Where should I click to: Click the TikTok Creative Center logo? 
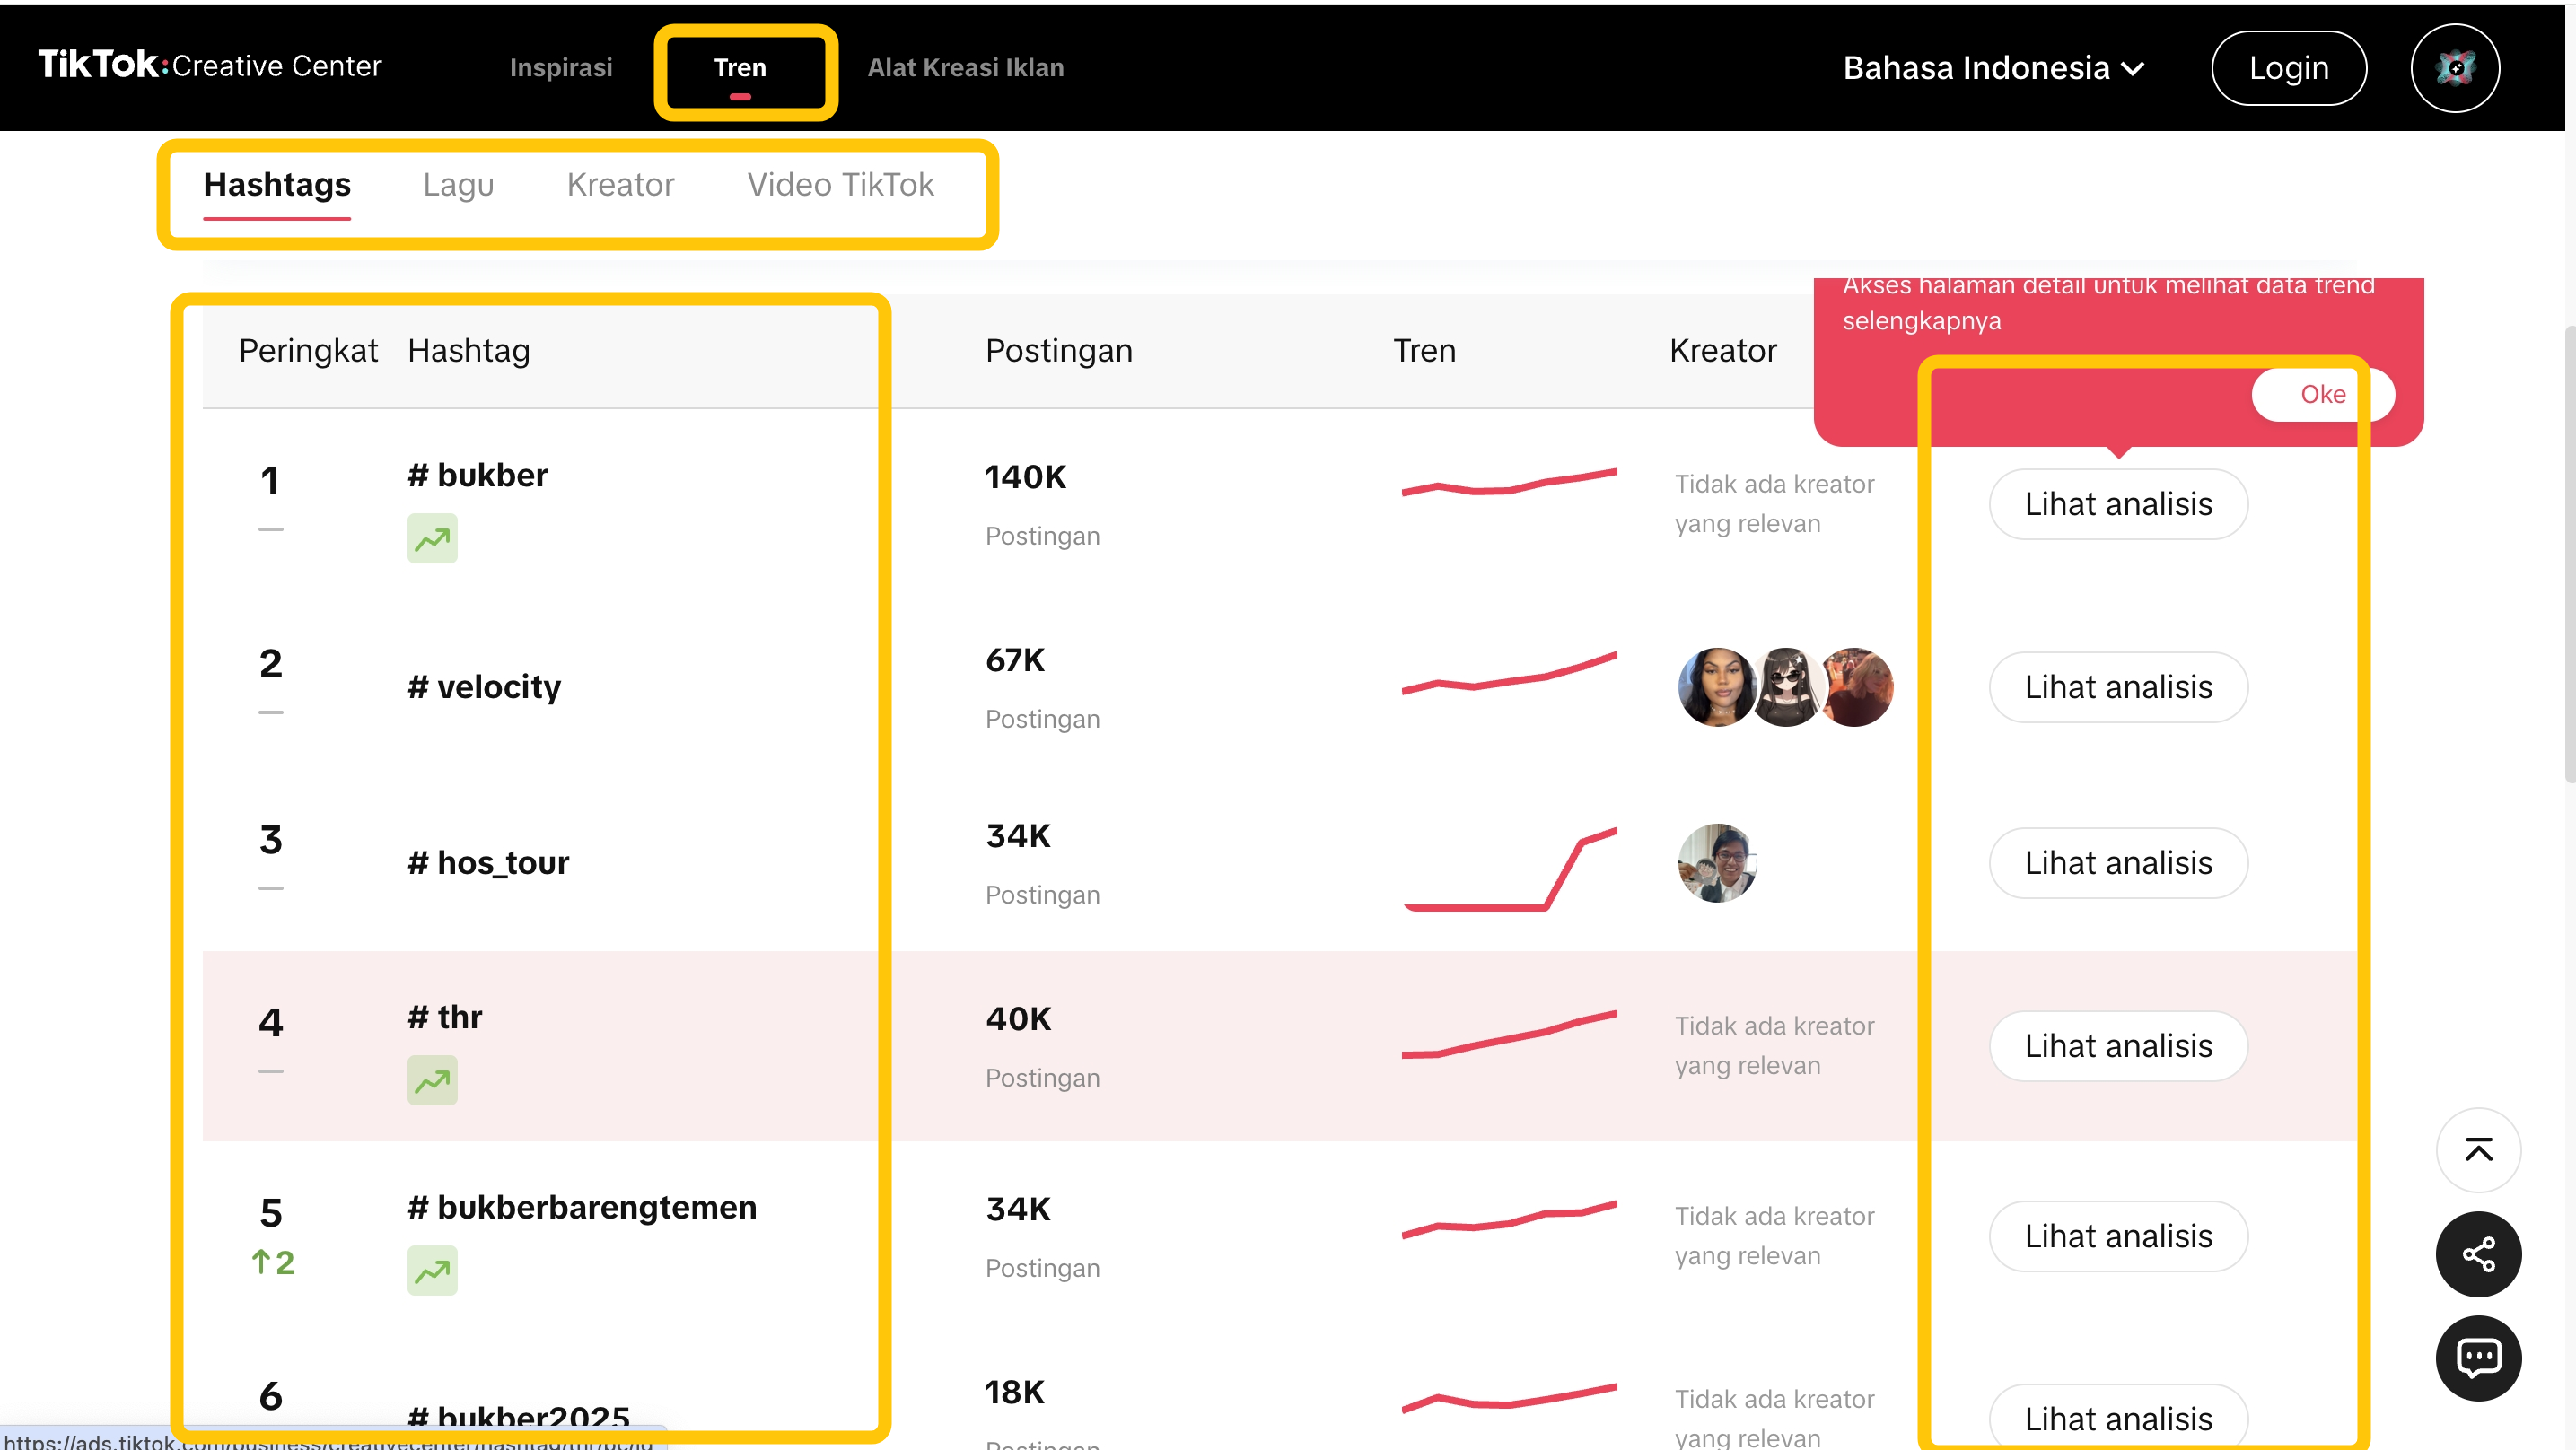pos(210,66)
